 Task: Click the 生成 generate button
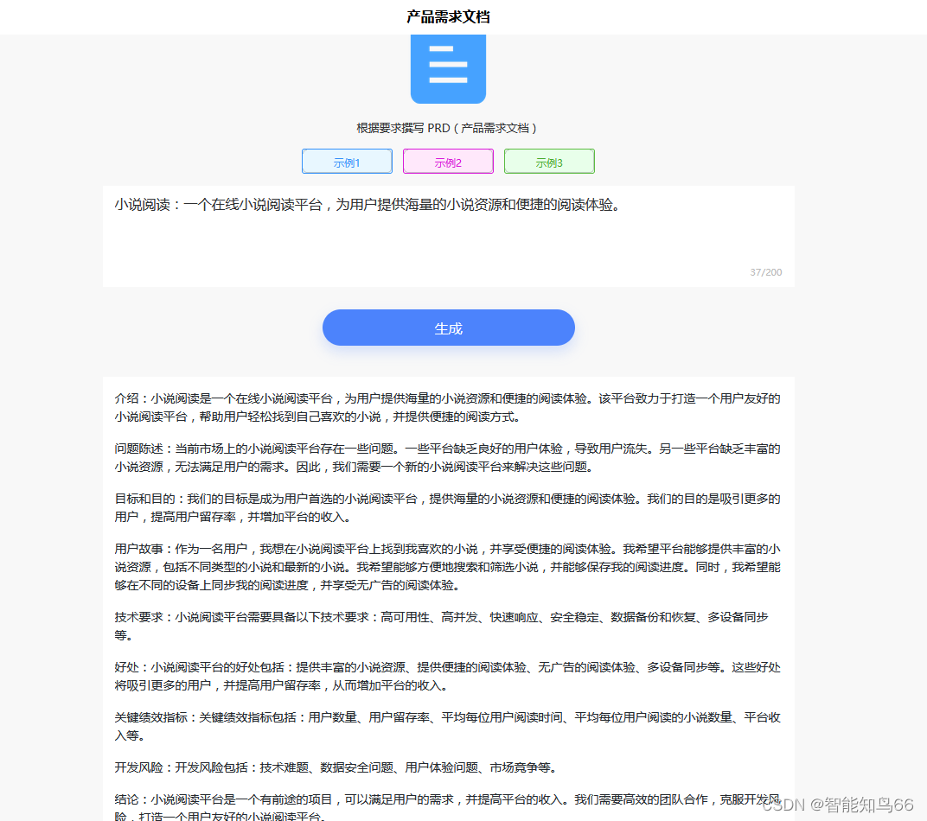coord(448,328)
